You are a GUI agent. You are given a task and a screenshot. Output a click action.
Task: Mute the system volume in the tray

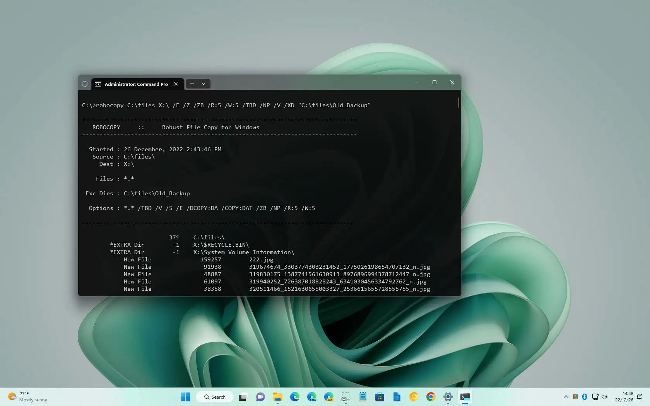604,397
